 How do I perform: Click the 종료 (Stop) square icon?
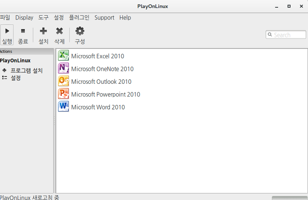coord(23,31)
